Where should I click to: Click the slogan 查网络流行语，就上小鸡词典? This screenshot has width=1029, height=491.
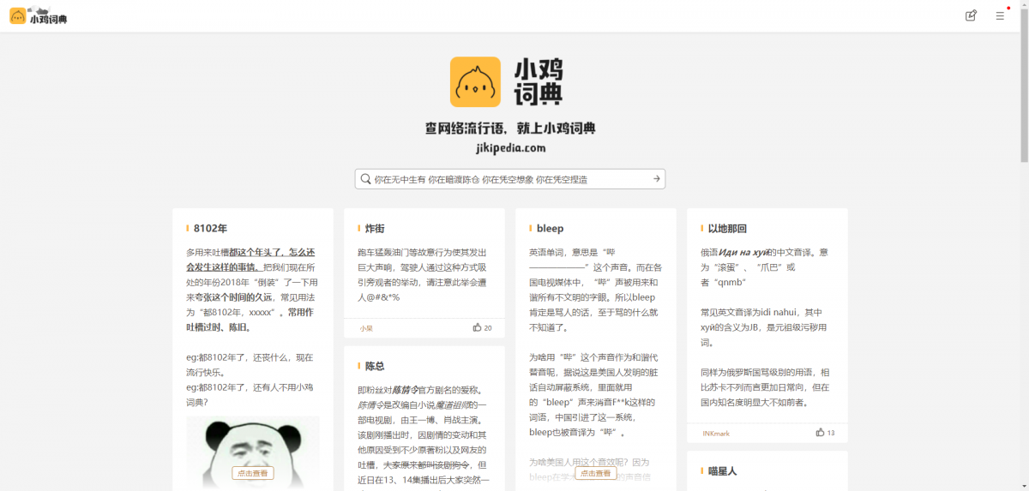coord(510,128)
